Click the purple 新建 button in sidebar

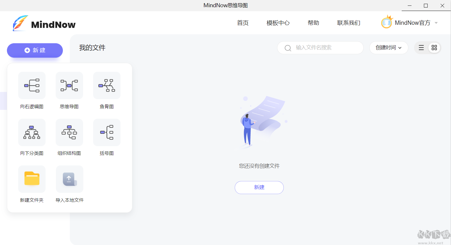pos(35,50)
